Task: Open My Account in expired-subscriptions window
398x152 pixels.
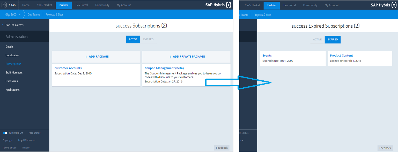Action: 332,5
